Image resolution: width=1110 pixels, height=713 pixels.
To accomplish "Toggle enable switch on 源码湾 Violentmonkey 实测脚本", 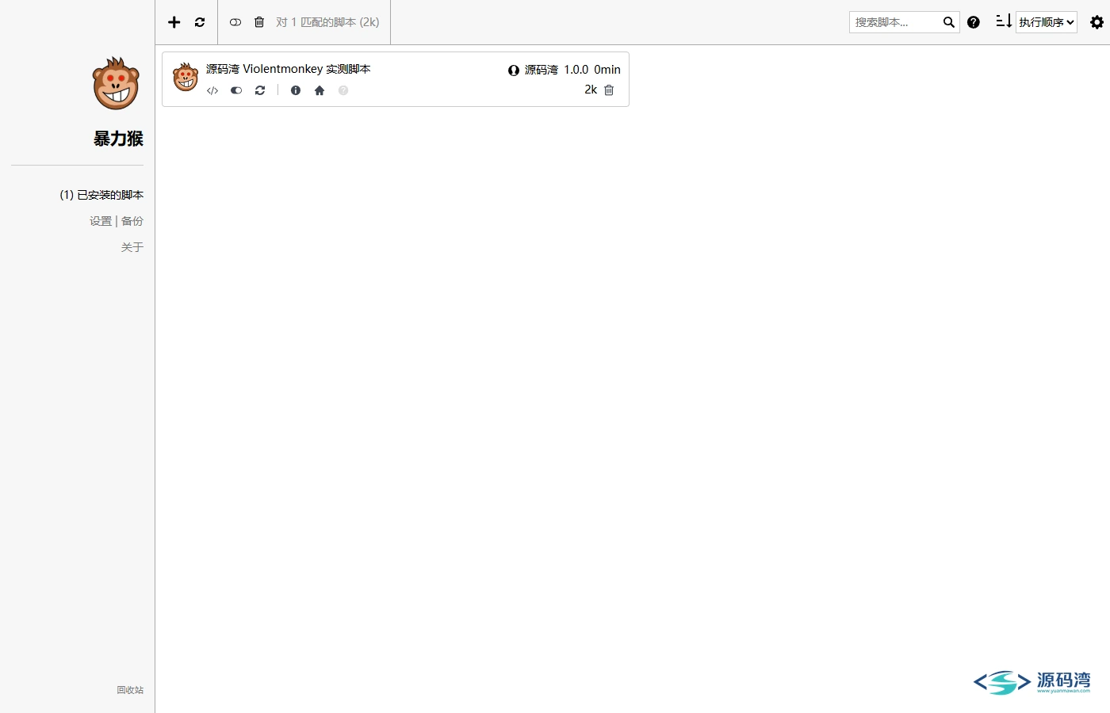I will click(x=236, y=90).
